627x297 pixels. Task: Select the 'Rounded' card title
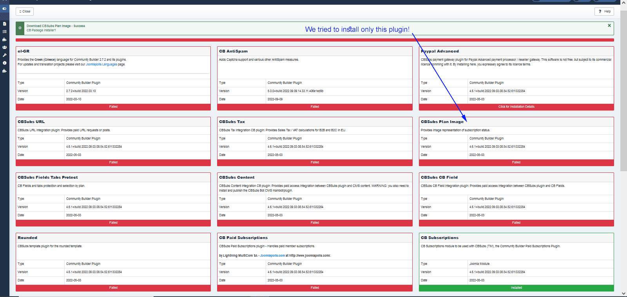point(27,238)
